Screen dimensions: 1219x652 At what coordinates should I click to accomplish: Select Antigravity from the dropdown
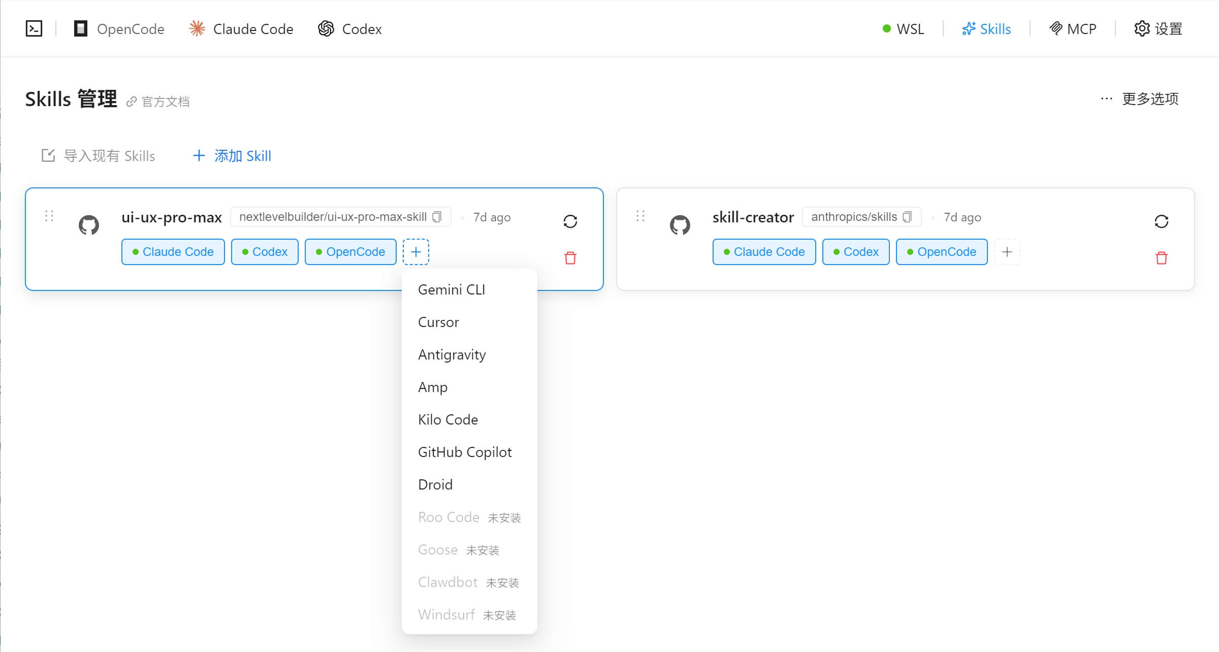[469, 354]
